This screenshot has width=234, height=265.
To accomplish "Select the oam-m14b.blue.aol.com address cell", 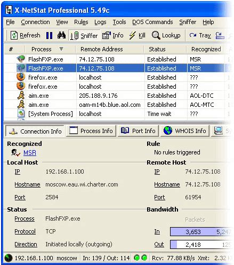I will pyautogui.click(x=110, y=105).
